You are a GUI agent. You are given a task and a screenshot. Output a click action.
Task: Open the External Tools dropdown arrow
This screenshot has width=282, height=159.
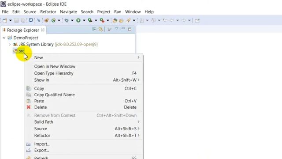click(x=108, y=20)
